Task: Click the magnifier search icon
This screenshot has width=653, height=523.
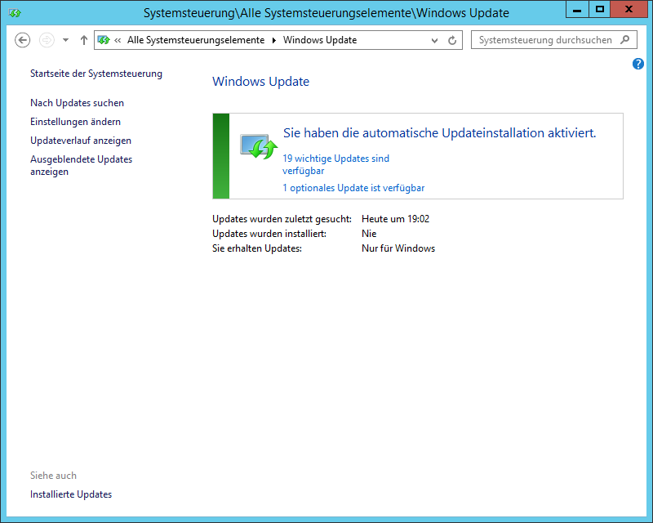Action: pyautogui.click(x=624, y=40)
